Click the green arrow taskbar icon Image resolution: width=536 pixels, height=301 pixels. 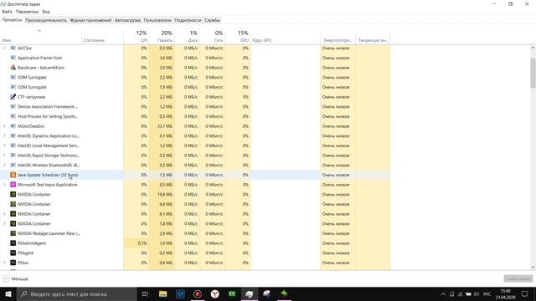pyautogui.click(x=284, y=293)
